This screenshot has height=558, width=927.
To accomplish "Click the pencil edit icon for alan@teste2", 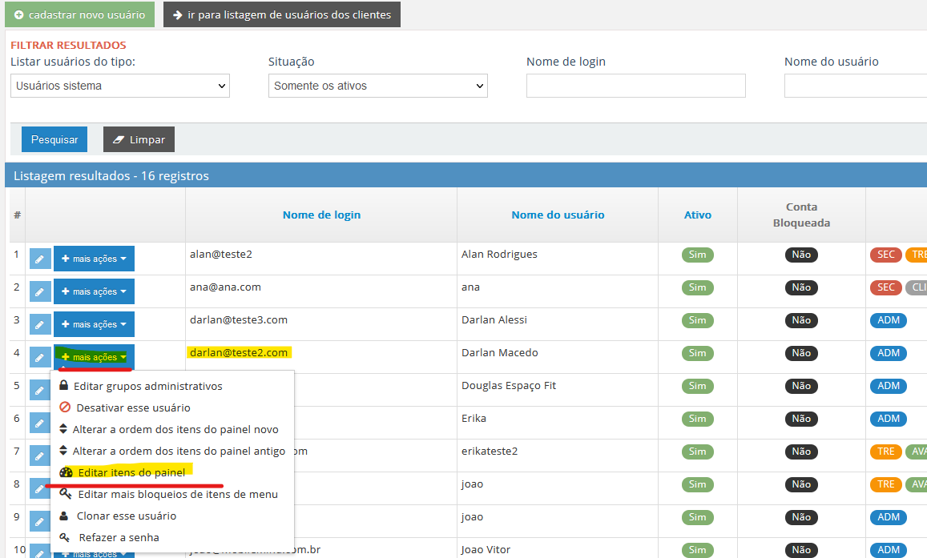I will [39, 259].
